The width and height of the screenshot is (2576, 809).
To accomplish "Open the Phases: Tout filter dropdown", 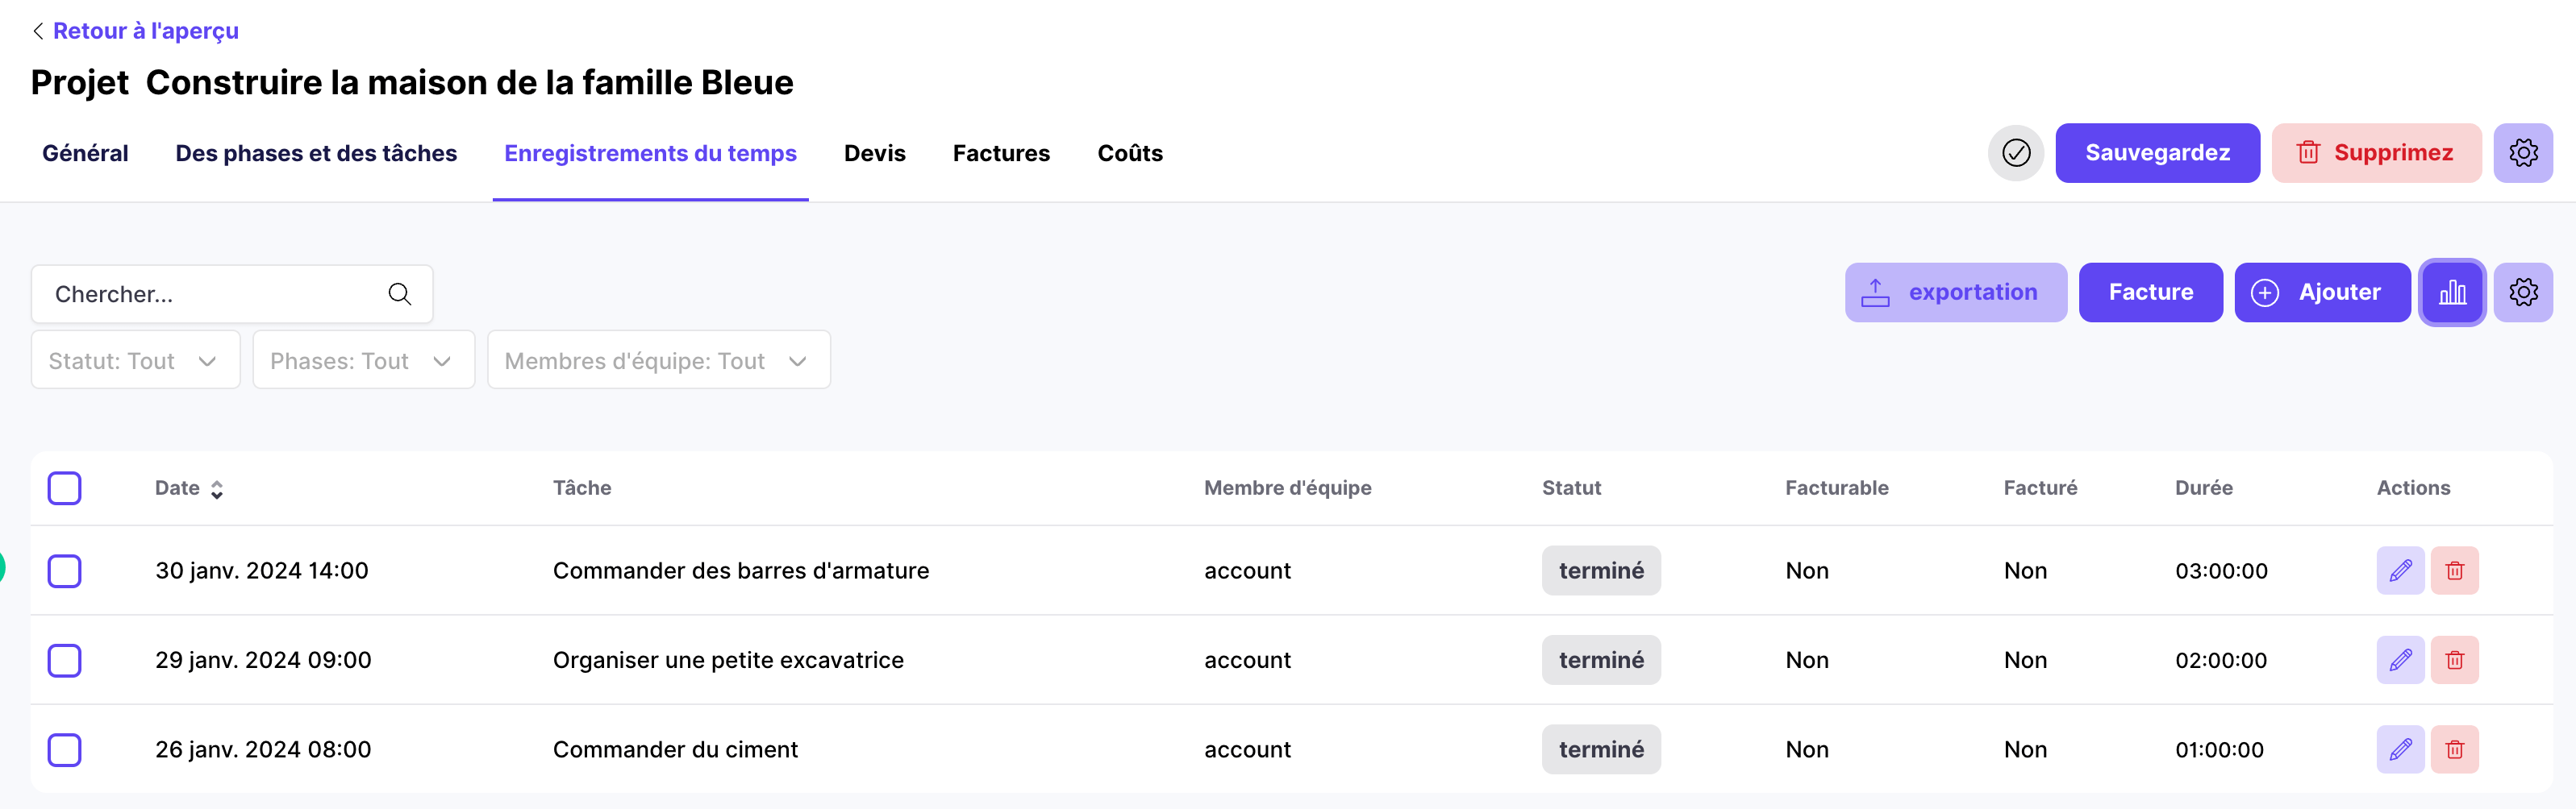I will tap(363, 360).
